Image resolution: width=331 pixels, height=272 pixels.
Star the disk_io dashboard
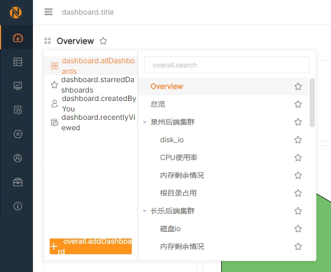[298, 140]
